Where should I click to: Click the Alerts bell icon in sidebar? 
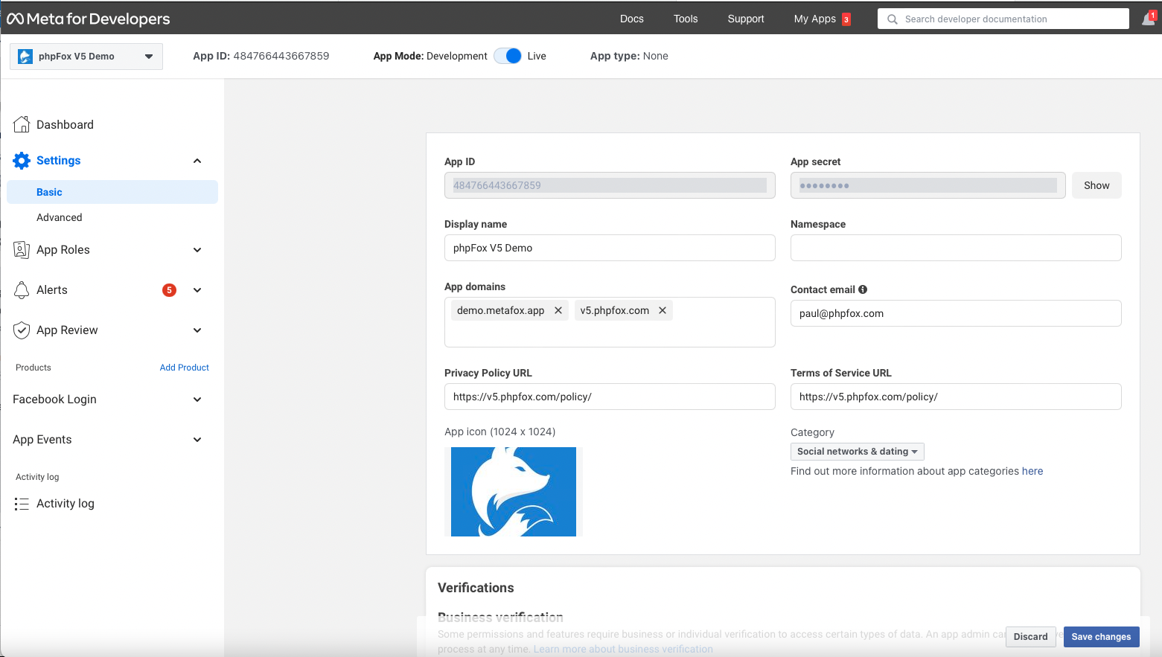click(x=22, y=290)
